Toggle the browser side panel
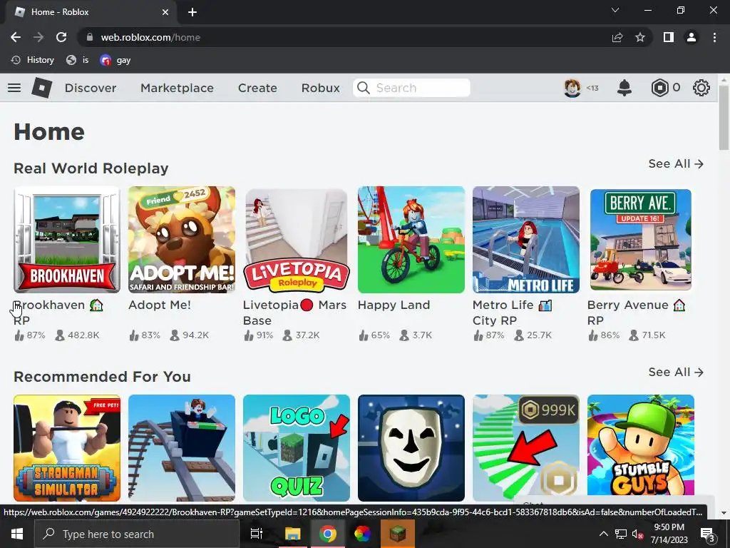The height and width of the screenshot is (548, 730). pos(669,37)
